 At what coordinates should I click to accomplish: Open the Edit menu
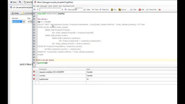point(38,6)
